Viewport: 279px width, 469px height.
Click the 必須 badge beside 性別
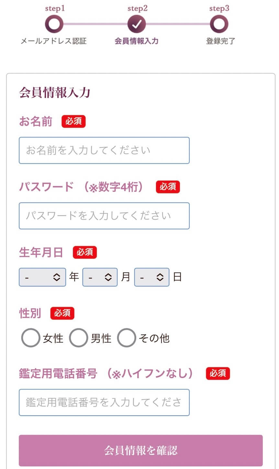62,313
